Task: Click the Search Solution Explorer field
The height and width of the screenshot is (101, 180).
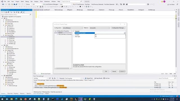Action: click(x=16, y=15)
